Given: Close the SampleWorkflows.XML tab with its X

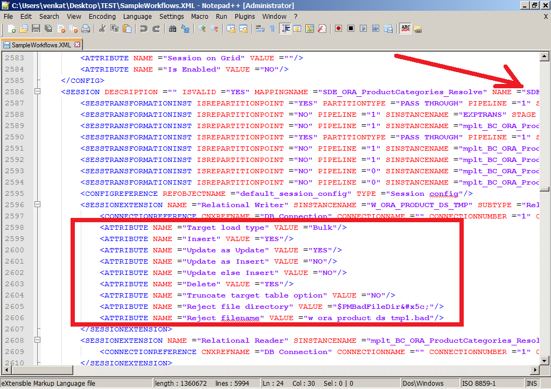Looking at the screenshot, I should click(x=78, y=45).
